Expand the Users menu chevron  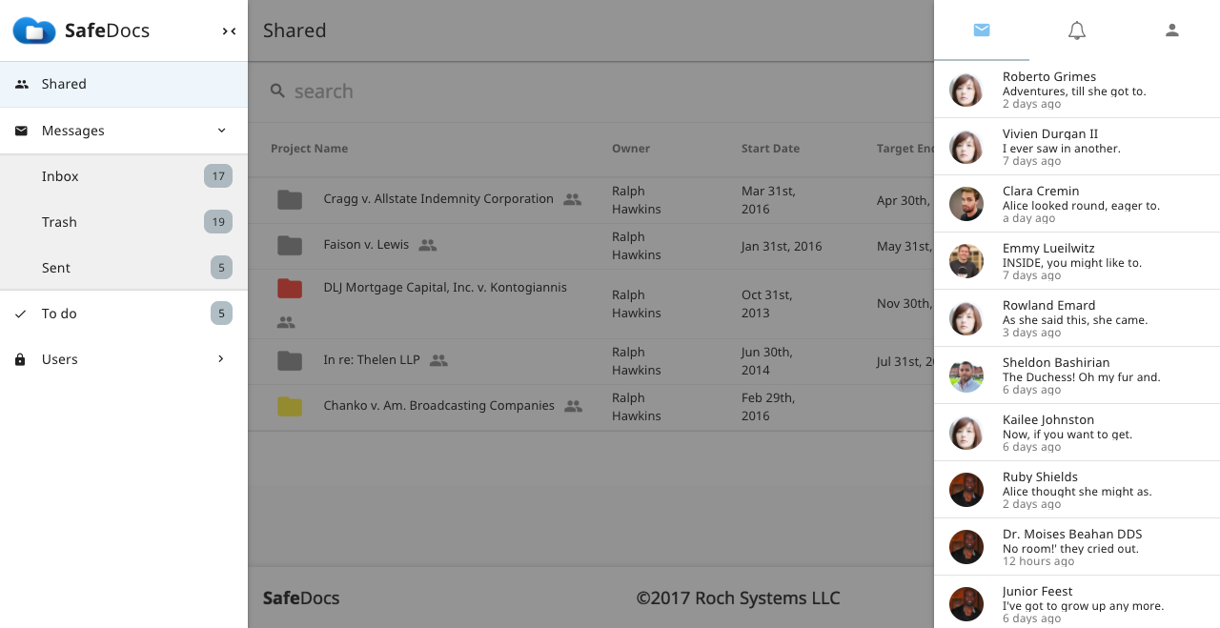pyautogui.click(x=221, y=359)
